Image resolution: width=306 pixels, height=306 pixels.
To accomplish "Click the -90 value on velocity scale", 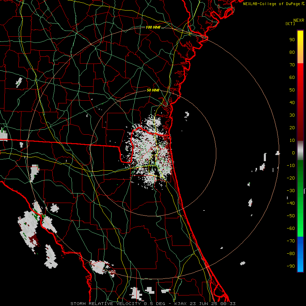I will [x=291, y=266].
